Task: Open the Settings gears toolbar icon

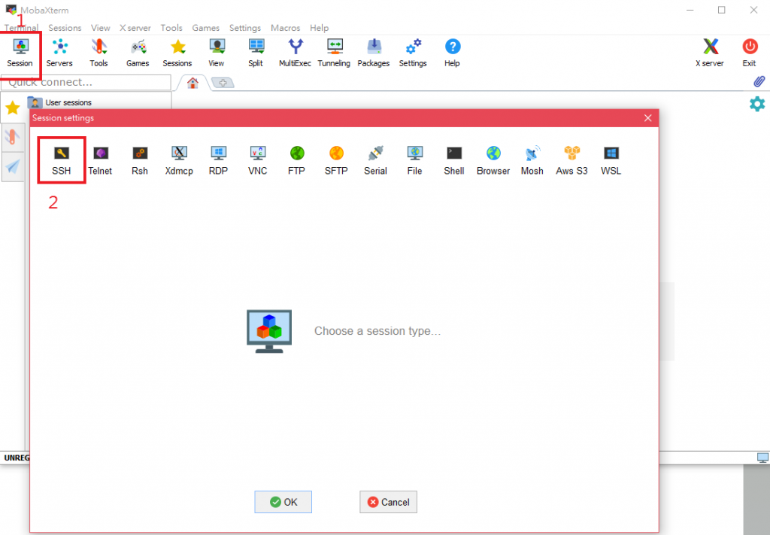Action: [x=413, y=53]
